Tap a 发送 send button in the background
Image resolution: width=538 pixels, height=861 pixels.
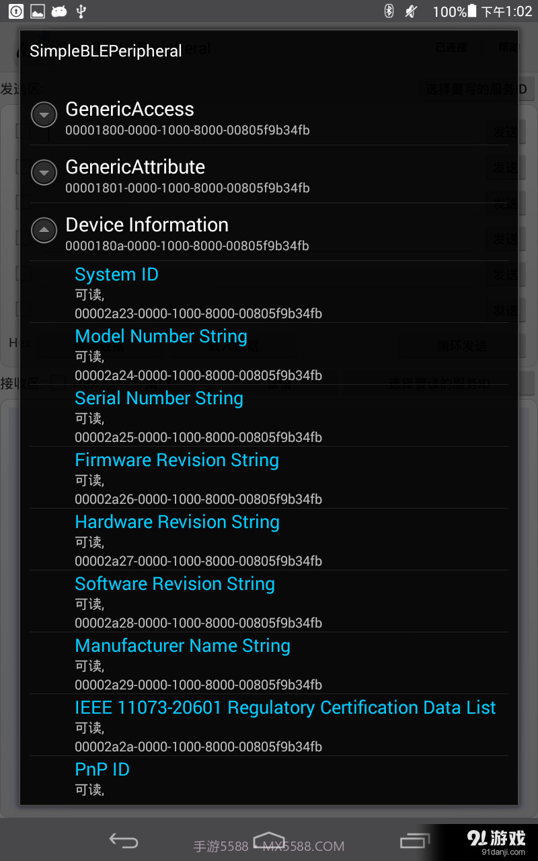(x=505, y=131)
